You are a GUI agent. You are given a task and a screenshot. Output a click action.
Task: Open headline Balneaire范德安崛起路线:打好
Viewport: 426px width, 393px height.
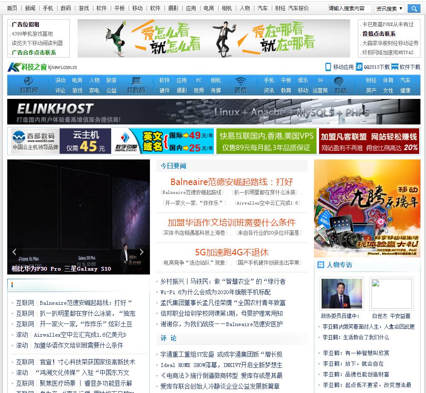click(232, 182)
